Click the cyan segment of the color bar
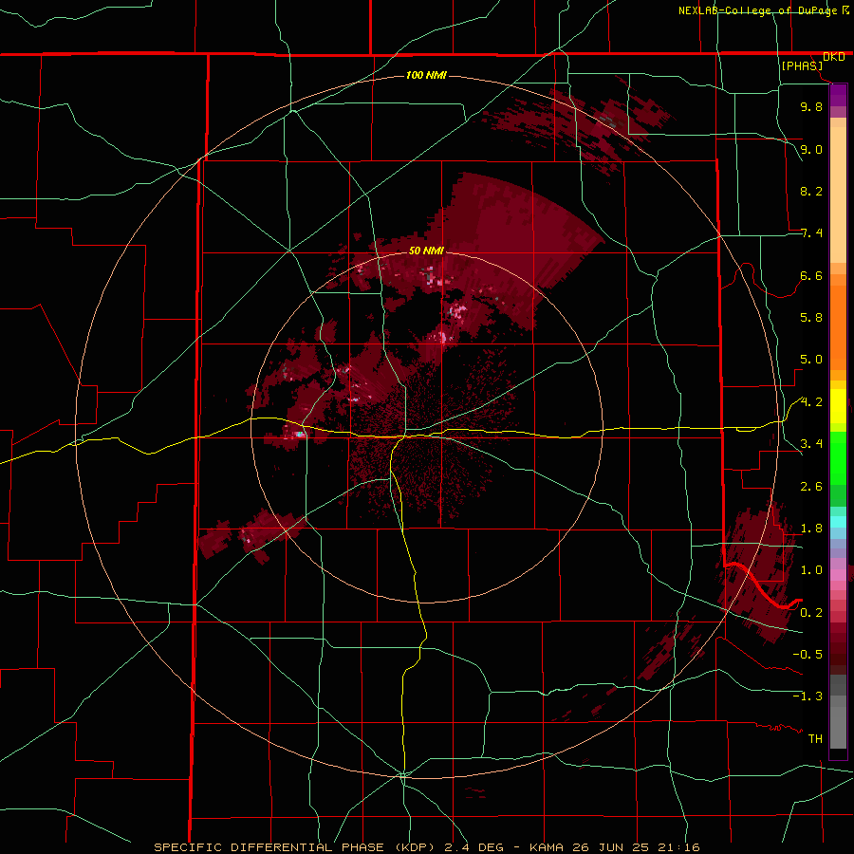 (x=838, y=522)
